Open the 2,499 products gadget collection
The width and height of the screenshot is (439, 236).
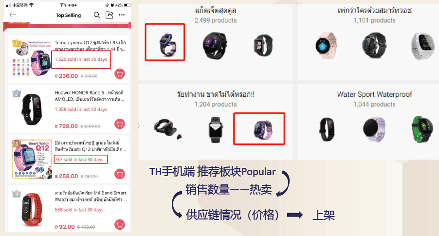(x=216, y=15)
